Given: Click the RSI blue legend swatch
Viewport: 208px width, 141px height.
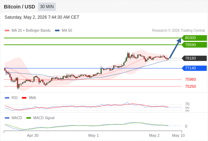Looking at the screenshot, I should pyautogui.click(x=7, y=98).
